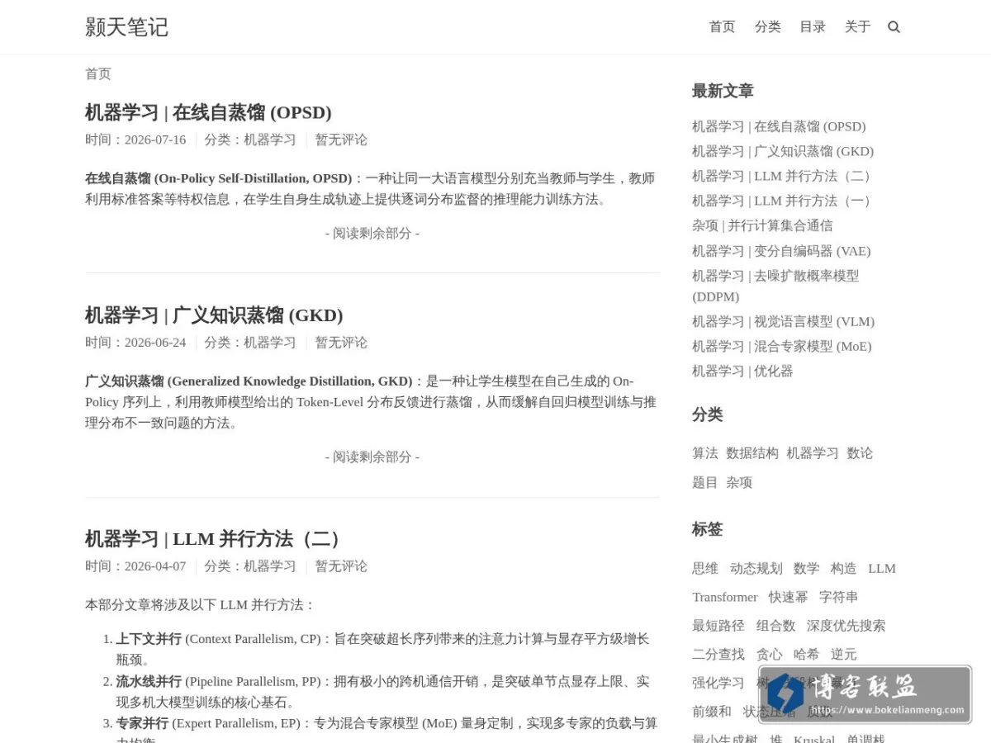Open the post heading 广义知识蒸馏 (GKD)

pos(214,315)
